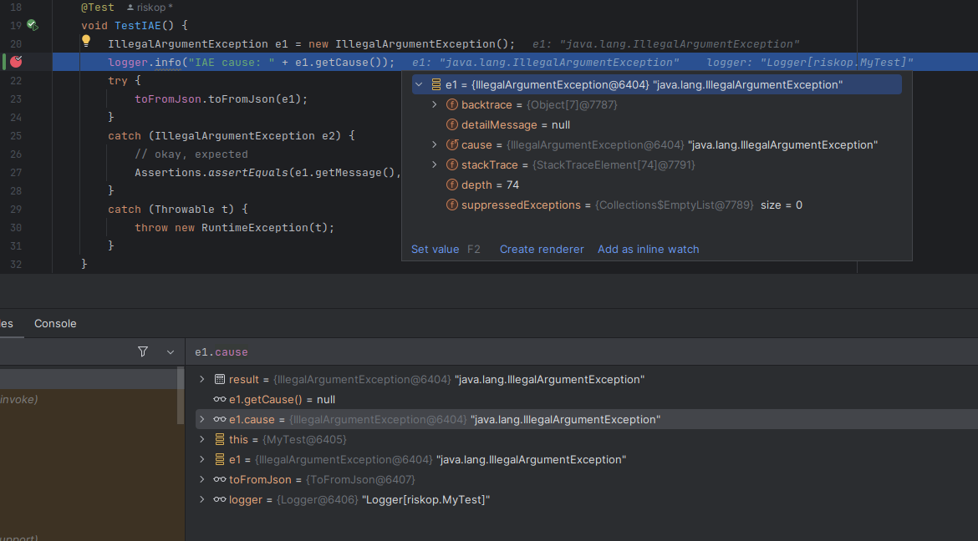
Task: Click the // okay, expected comment
Action: [191, 154]
